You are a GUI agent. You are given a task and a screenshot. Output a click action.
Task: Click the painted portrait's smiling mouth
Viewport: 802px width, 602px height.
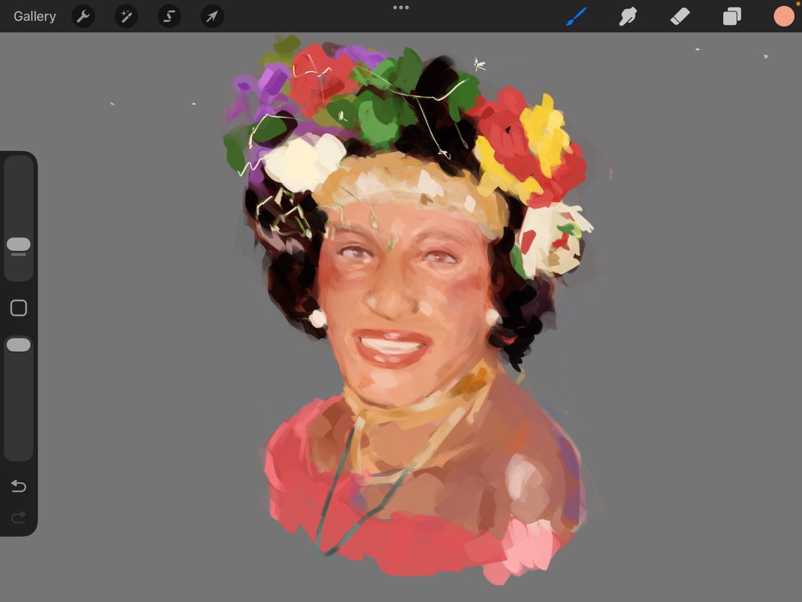tap(392, 347)
